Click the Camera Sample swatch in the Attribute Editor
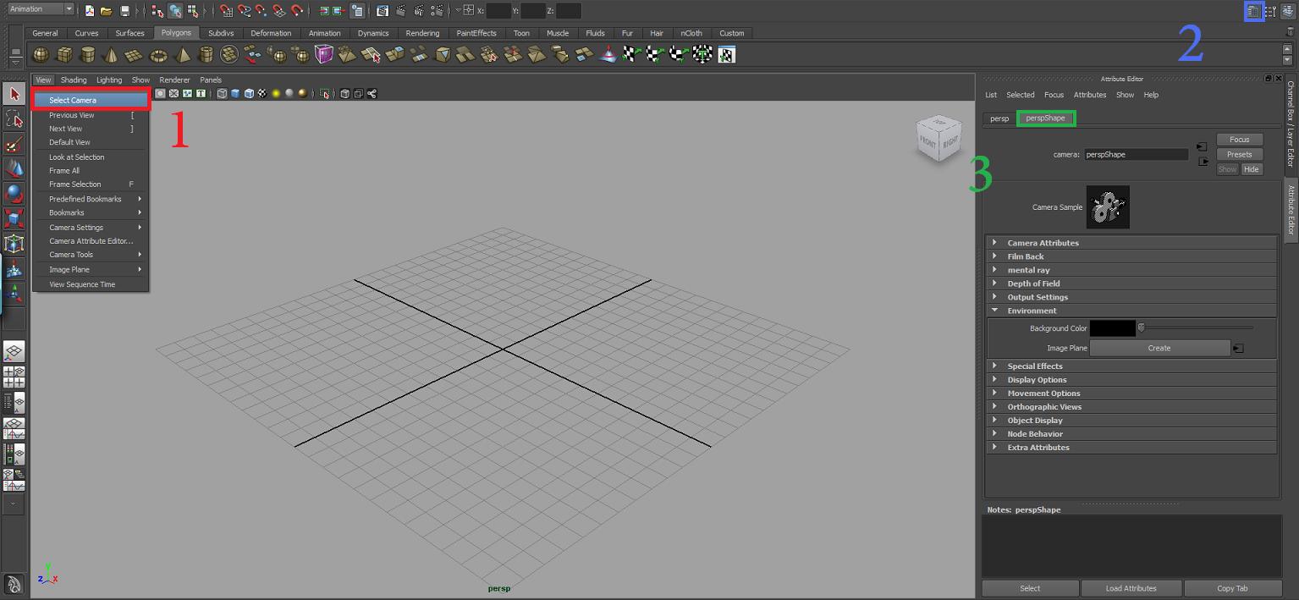The width and height of the screenshot is (1299, 600). (x=1108, y=206)
